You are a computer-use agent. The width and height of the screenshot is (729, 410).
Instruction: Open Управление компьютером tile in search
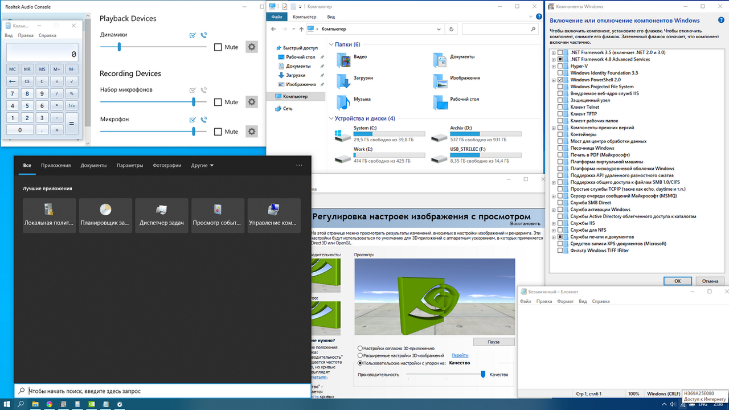pyautogui.click(x=274, y=215)
